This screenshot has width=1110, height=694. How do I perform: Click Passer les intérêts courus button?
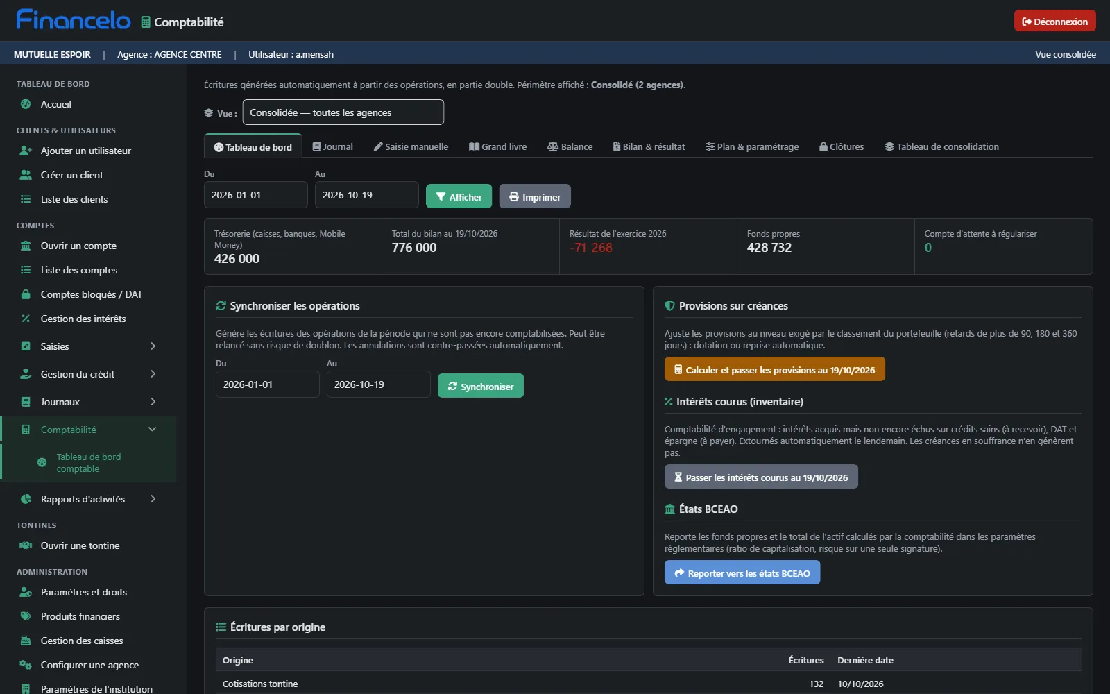(x=761, y=477)
